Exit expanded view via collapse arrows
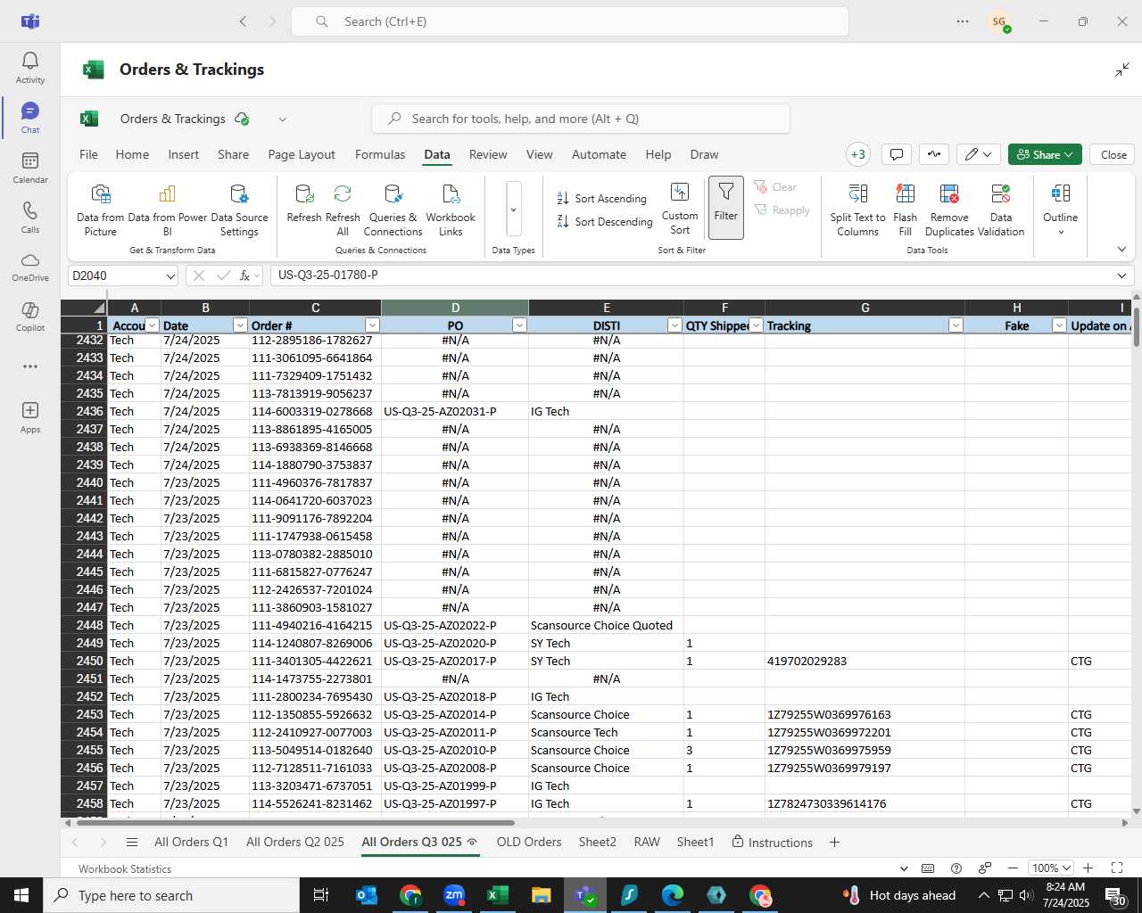1142x913 pixels. click(x=1122, y=70)
